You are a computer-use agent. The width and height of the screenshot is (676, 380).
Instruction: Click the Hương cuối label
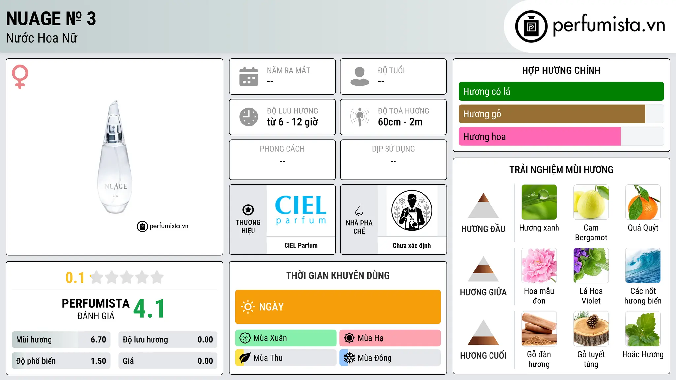(483, 356)
